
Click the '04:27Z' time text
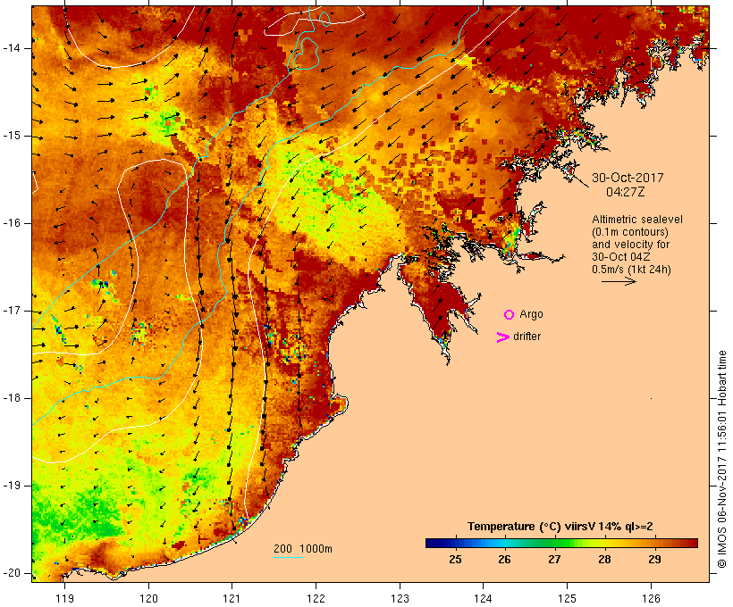click(x=626, y=192)
